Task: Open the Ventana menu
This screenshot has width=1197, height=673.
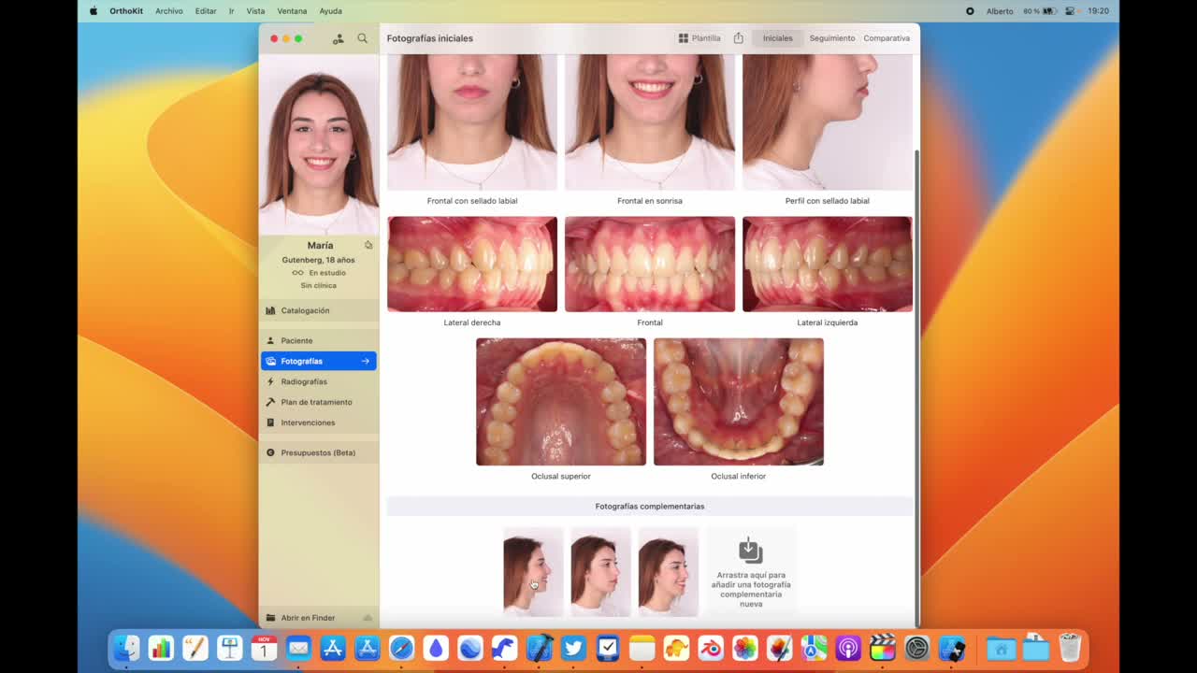Action: pos(292,11)
